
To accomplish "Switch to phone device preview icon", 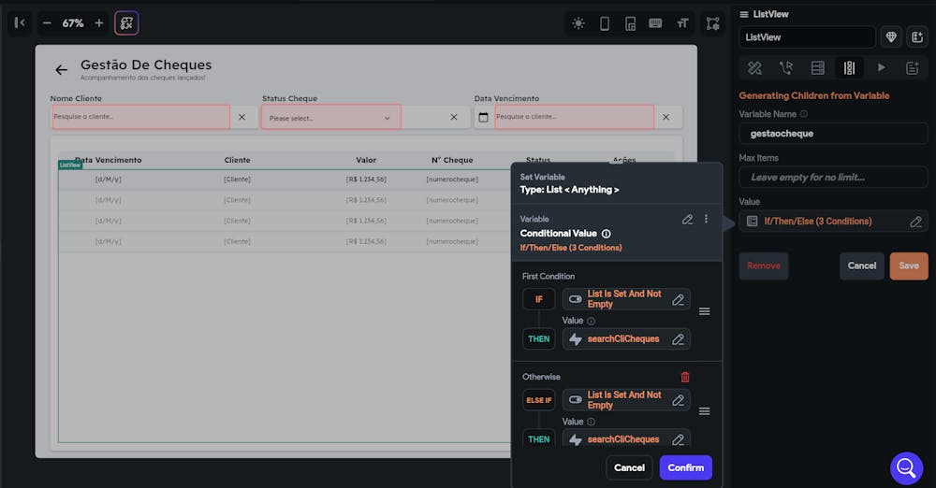I will coord(605,23).
